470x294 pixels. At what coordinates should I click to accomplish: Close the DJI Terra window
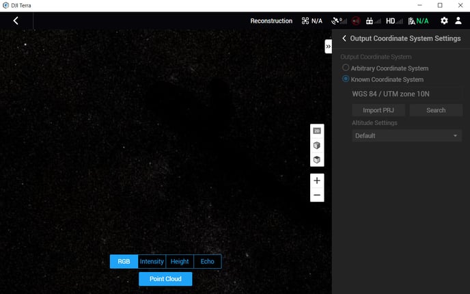pos(460,5)
